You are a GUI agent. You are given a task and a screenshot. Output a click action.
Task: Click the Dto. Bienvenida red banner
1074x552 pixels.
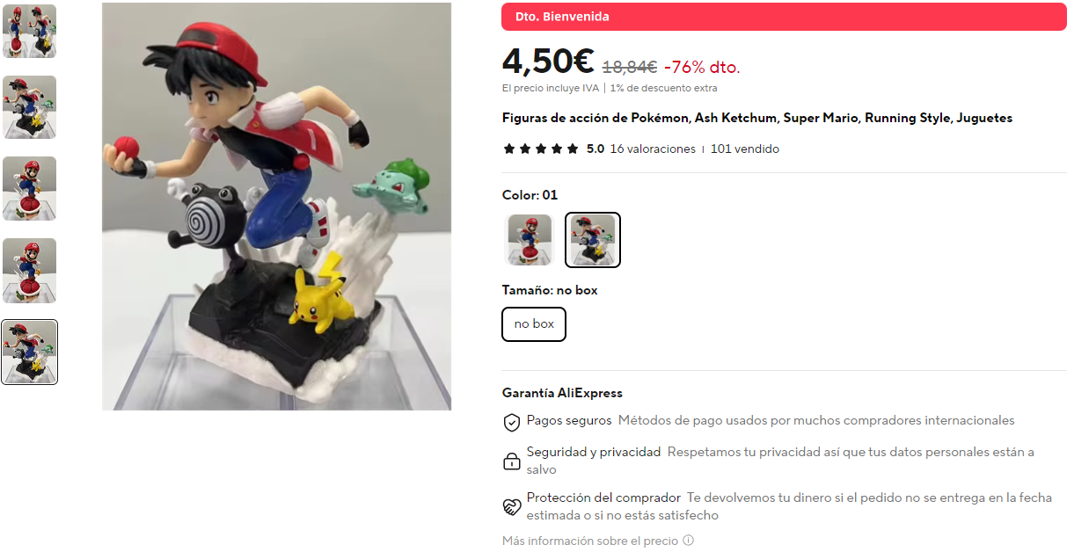(784, 17)
